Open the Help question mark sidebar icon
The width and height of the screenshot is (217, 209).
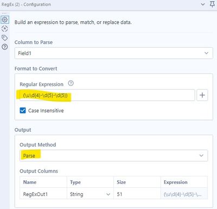(5, 47)
